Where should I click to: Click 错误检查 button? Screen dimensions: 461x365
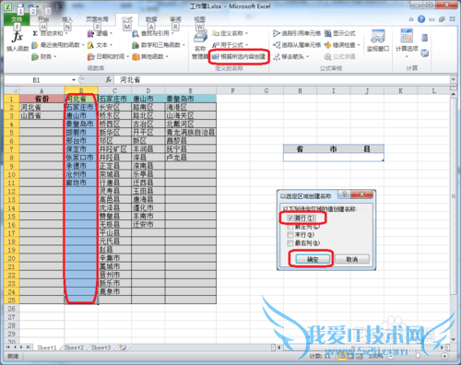click(342, 45)
